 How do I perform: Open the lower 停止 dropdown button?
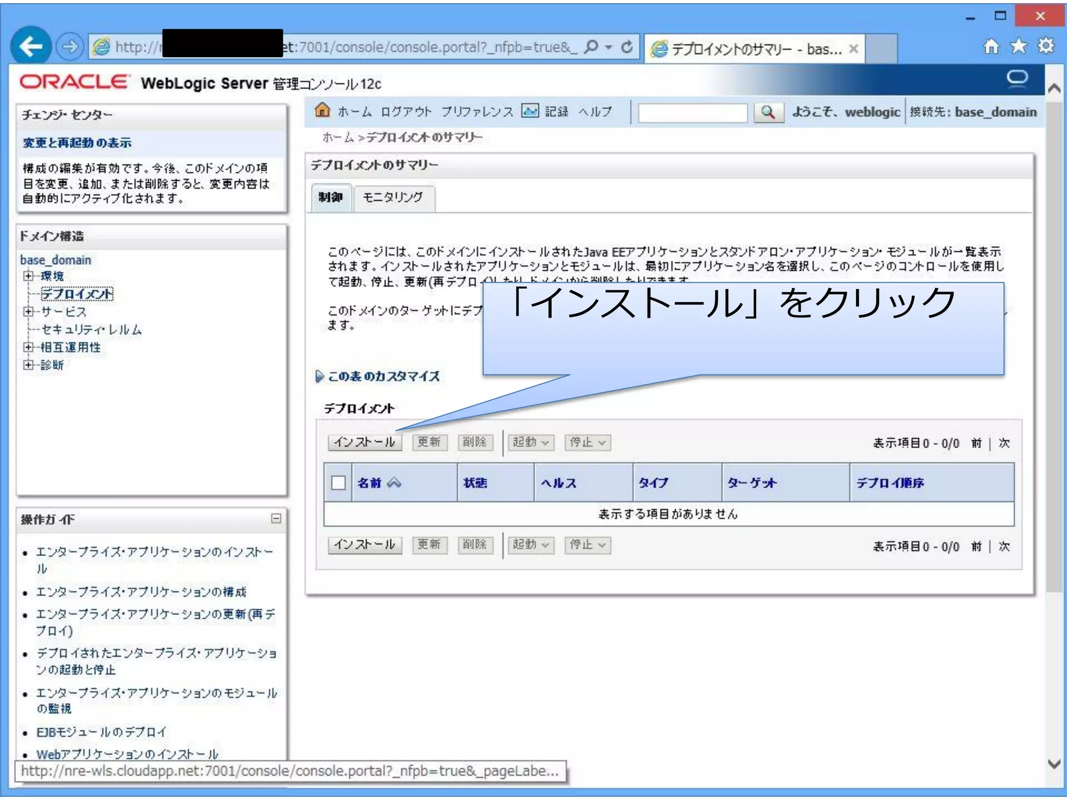point(588,545)
